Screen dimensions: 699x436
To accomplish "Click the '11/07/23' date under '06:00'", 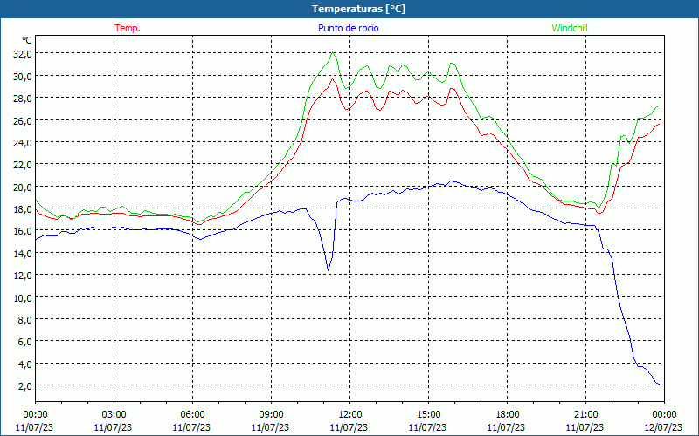I will tap(191, 427).
